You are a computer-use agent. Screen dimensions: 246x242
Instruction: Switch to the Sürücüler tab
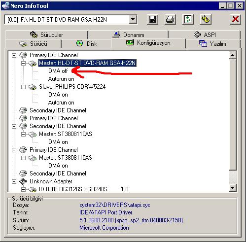point(46,35)
